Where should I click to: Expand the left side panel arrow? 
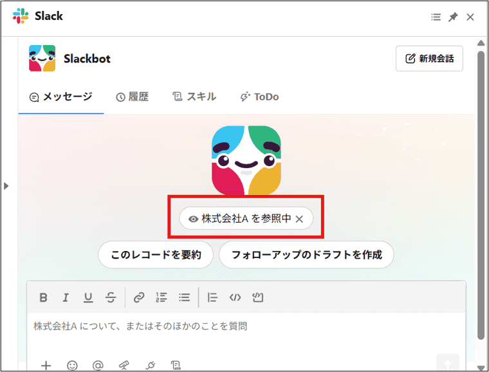[x=6, y=186]
